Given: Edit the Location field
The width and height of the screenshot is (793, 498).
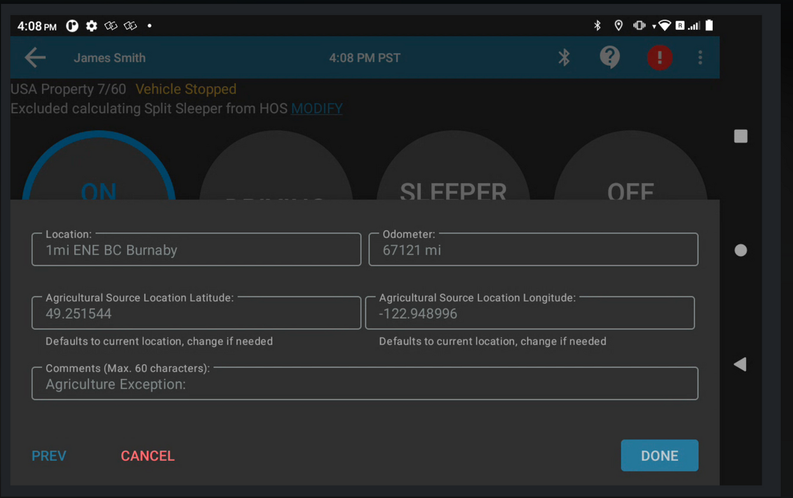Looking at the screenshot, I should [x=196, y=250].
